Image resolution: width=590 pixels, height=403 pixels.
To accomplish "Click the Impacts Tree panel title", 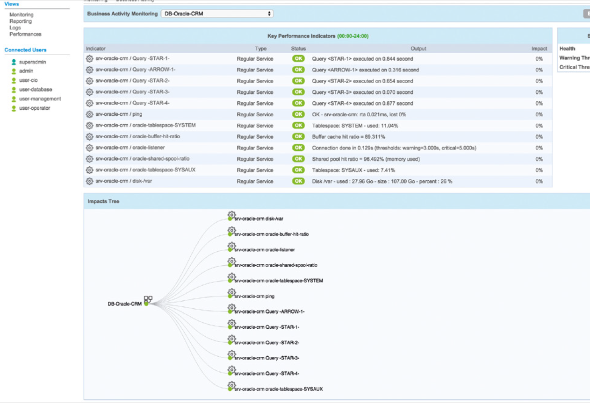I will tap(103, 201).
